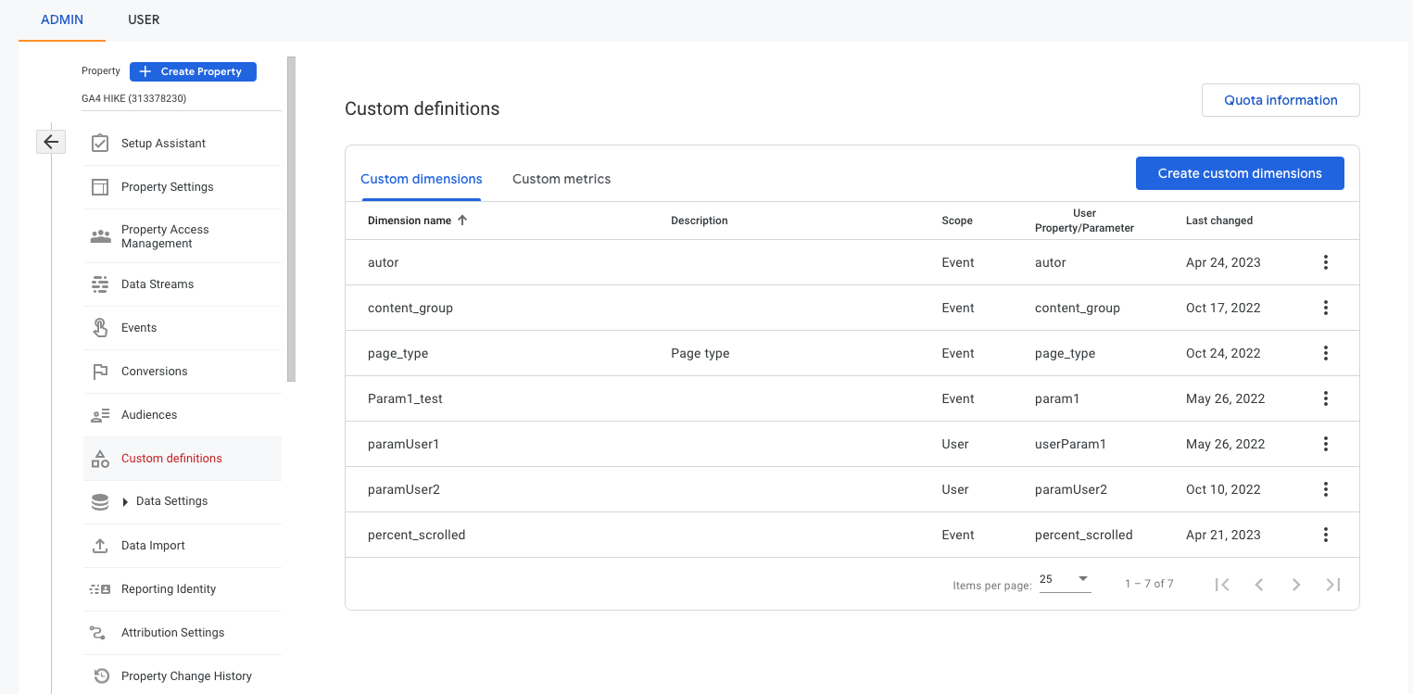Click the Apr 24, 2023 date cell
Screen dimensions: 1413x694
coord(1223,262)
